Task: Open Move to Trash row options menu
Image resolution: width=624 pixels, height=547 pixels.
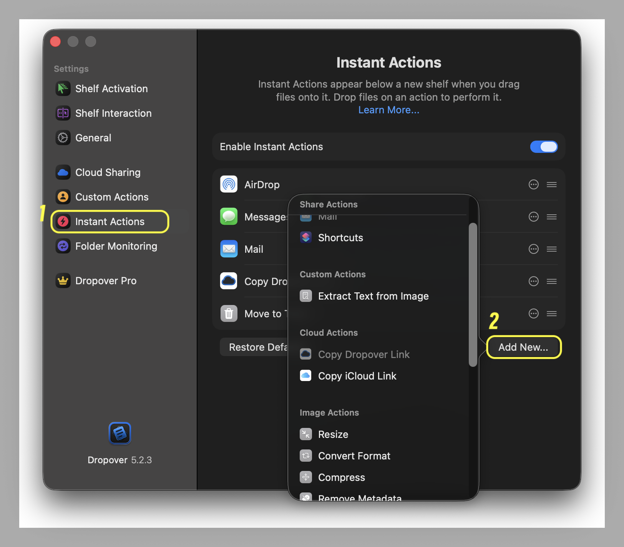Action: (x=534, y=314)
